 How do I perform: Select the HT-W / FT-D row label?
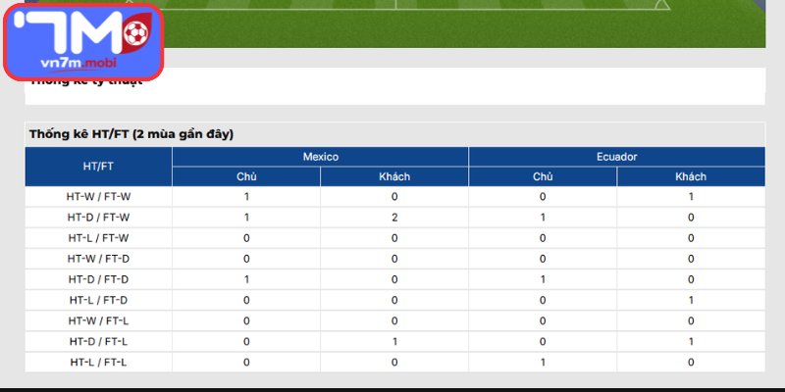[x=98, y=259]
